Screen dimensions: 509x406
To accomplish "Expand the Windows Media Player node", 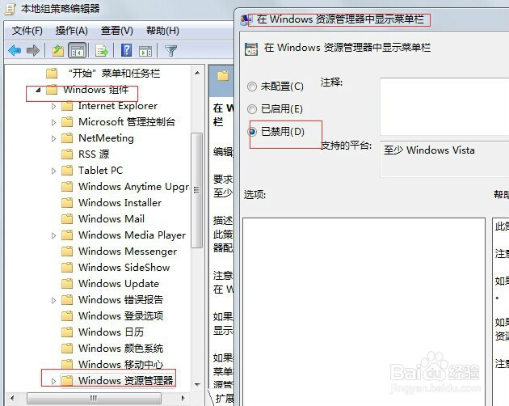I will tap(53, 235).
